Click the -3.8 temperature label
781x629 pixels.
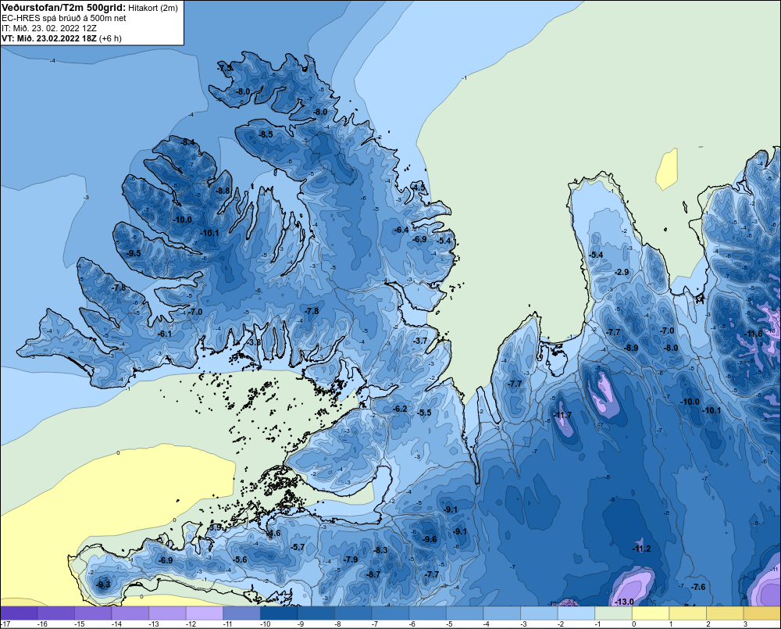tap(254, 342)
